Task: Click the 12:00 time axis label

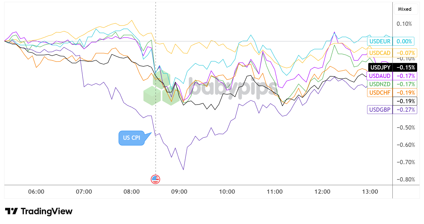Action: pyautogui.click(x=322, y=192)
